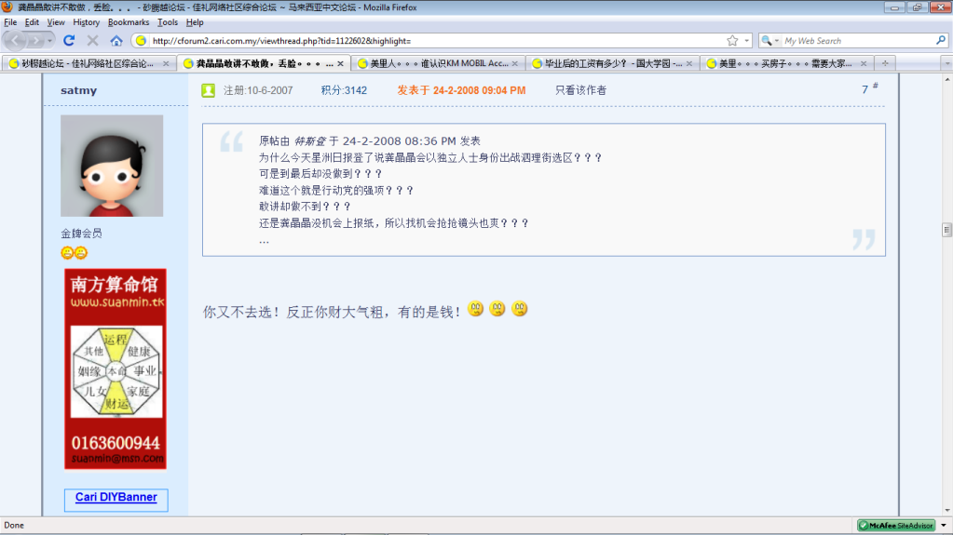Screen dimensions: 953x535
Task: Click the green user status icon beside 注册
Action: (208, 90)
